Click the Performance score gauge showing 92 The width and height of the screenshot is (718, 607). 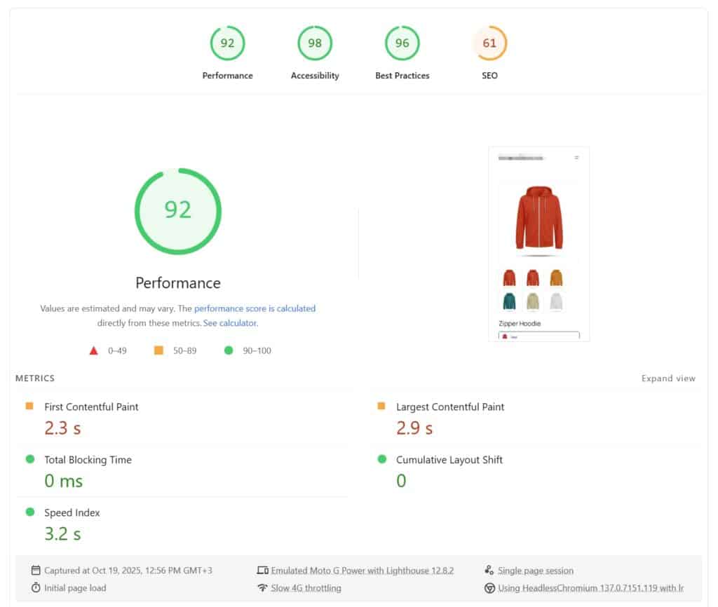pos(227,43)
